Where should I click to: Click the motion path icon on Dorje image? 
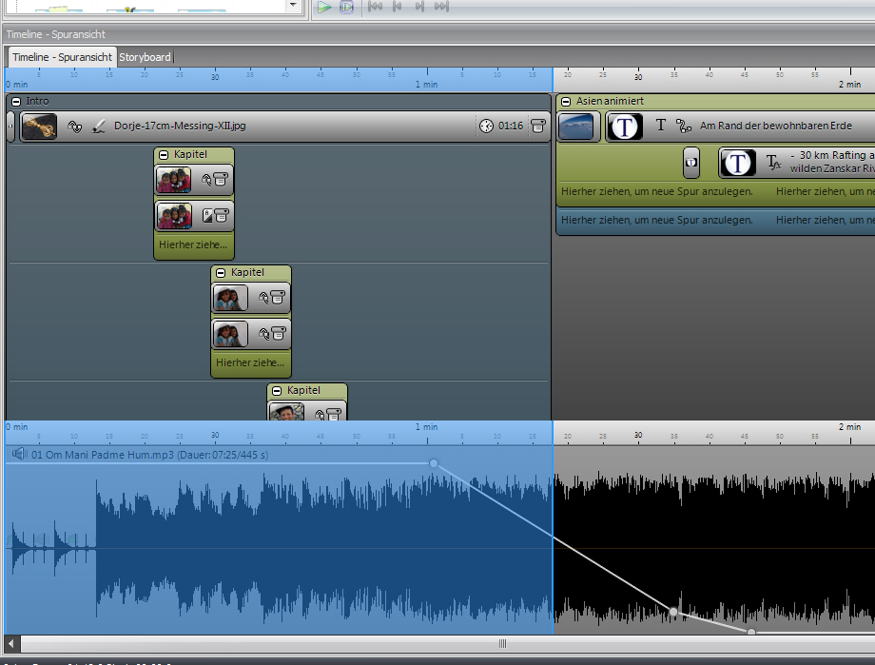pos(75,127)
